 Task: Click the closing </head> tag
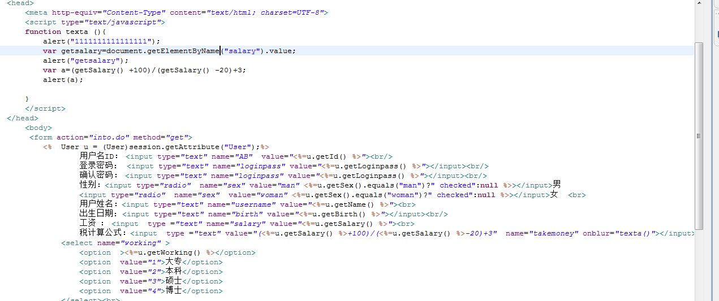[23, 118]
